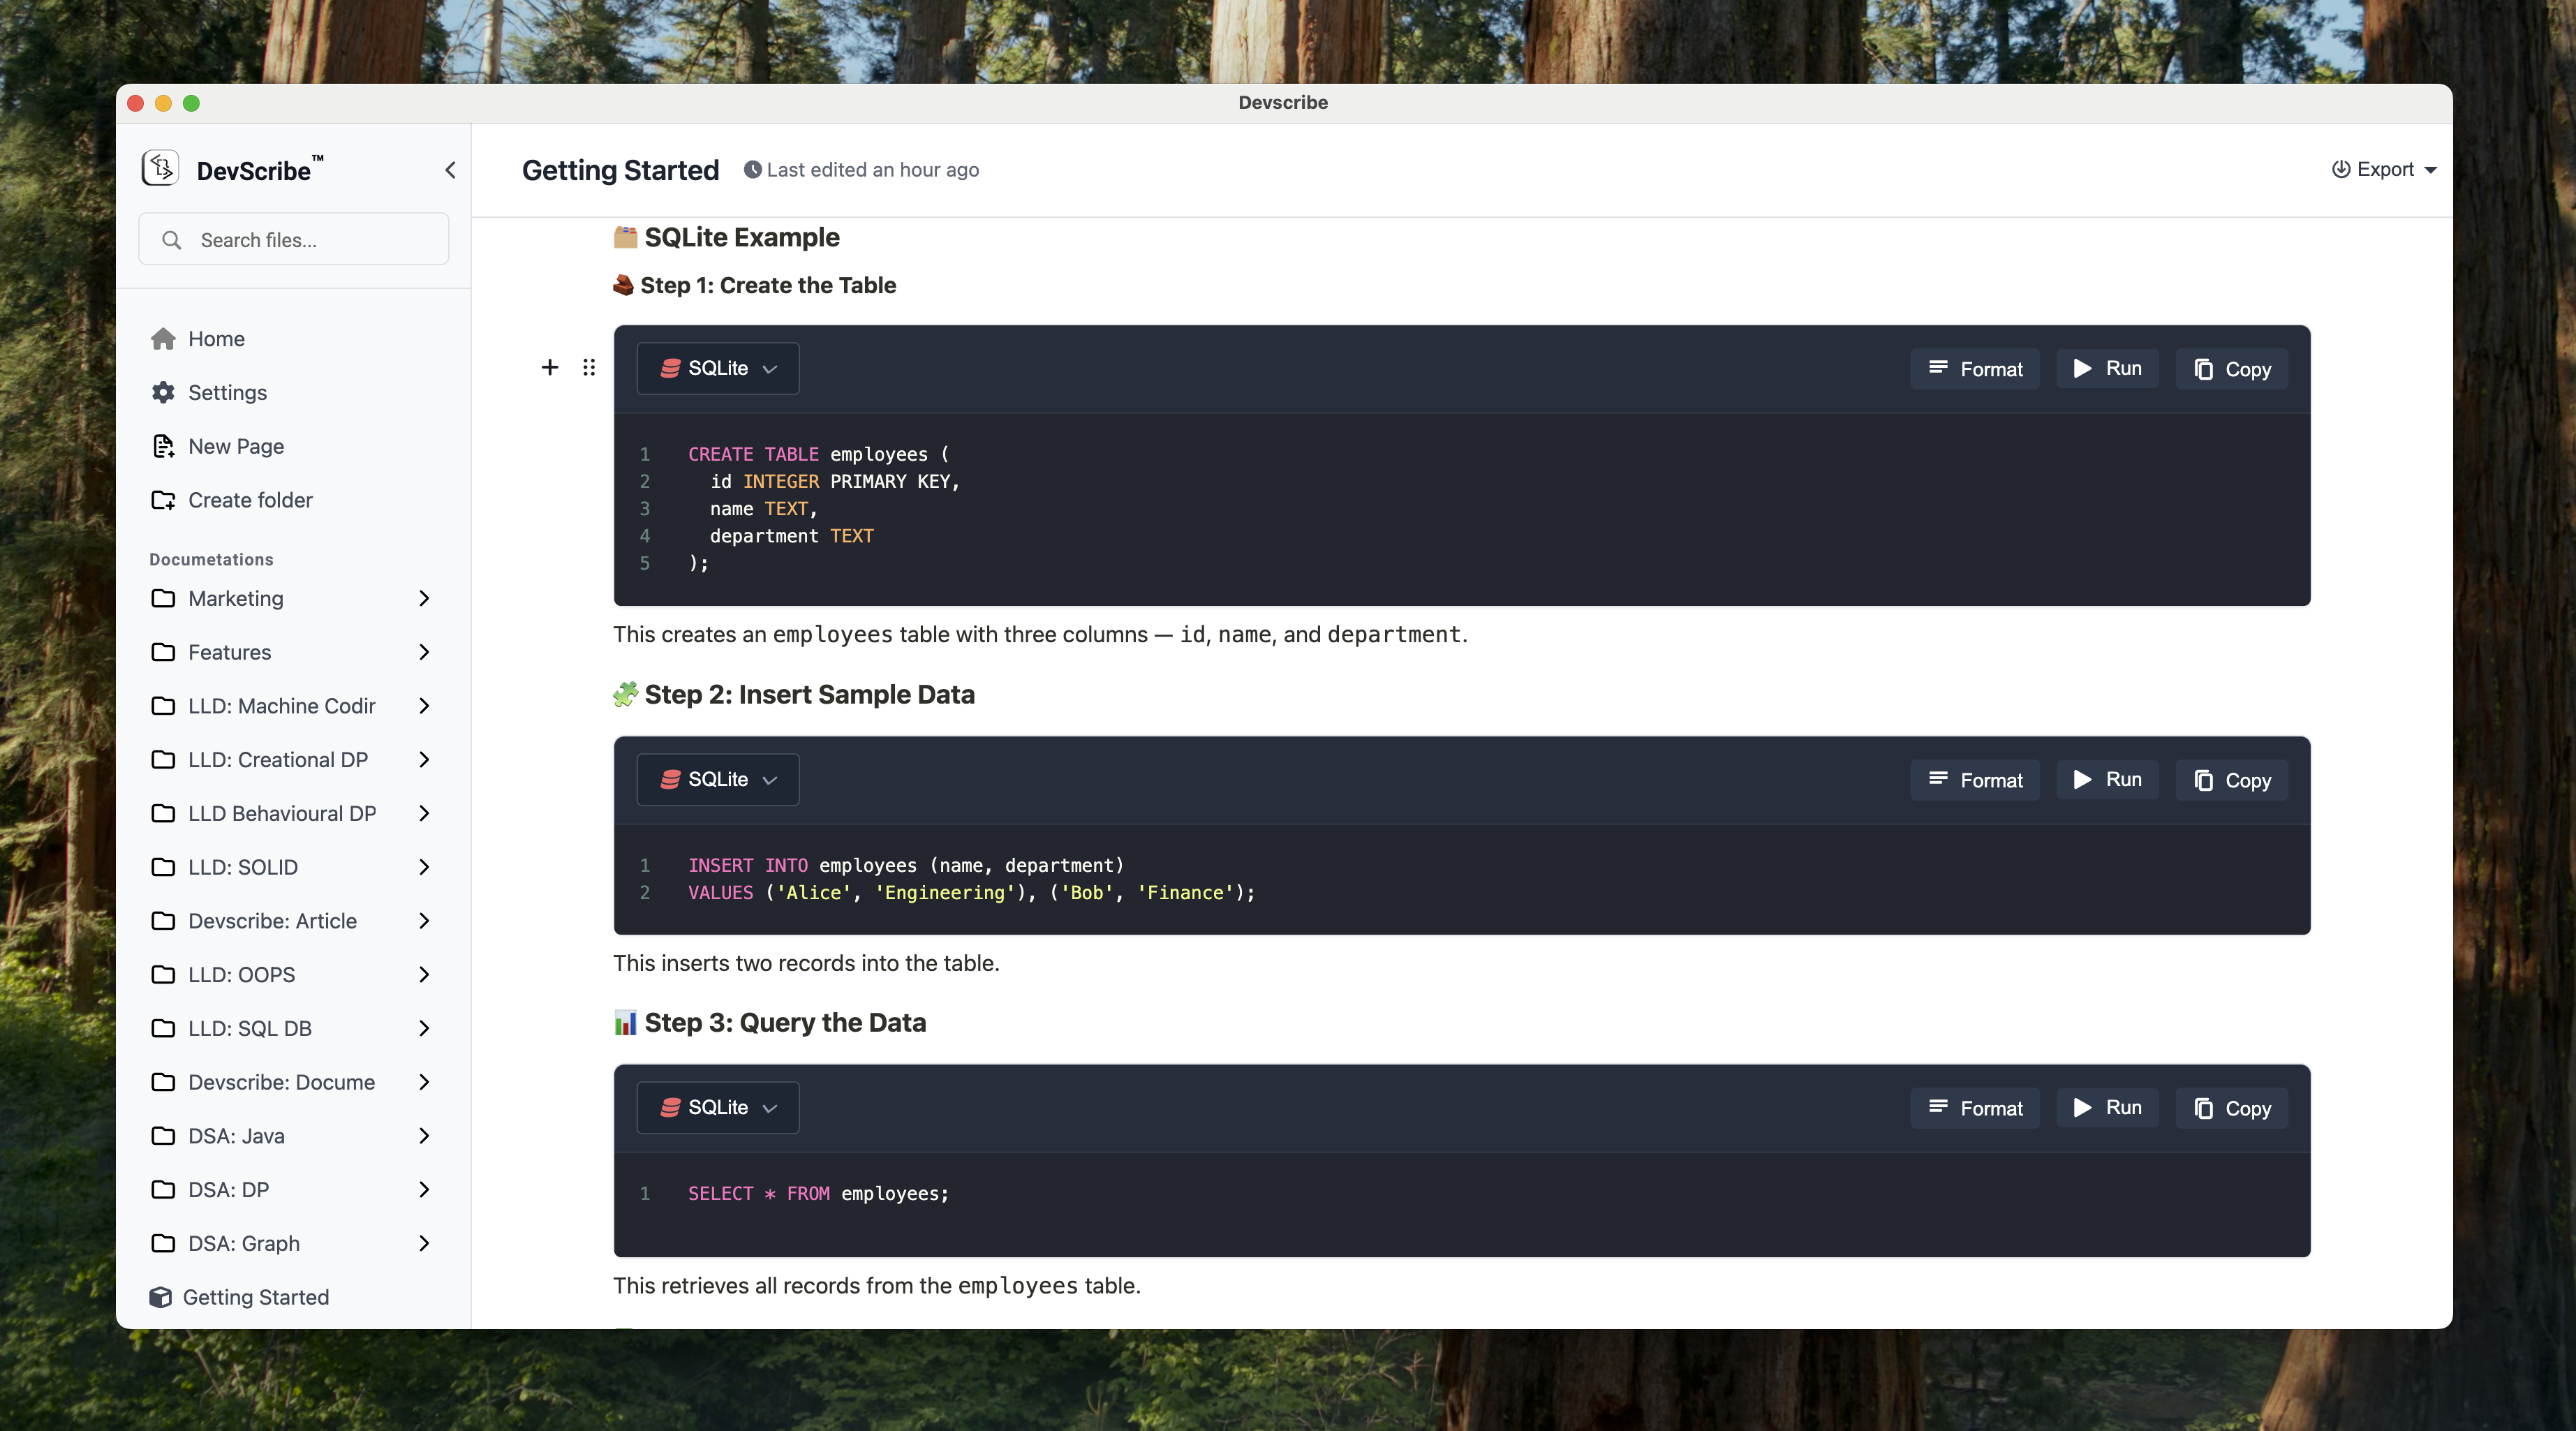Expand the Marketing folder
2576x1431 pixels.
(424, 598)
